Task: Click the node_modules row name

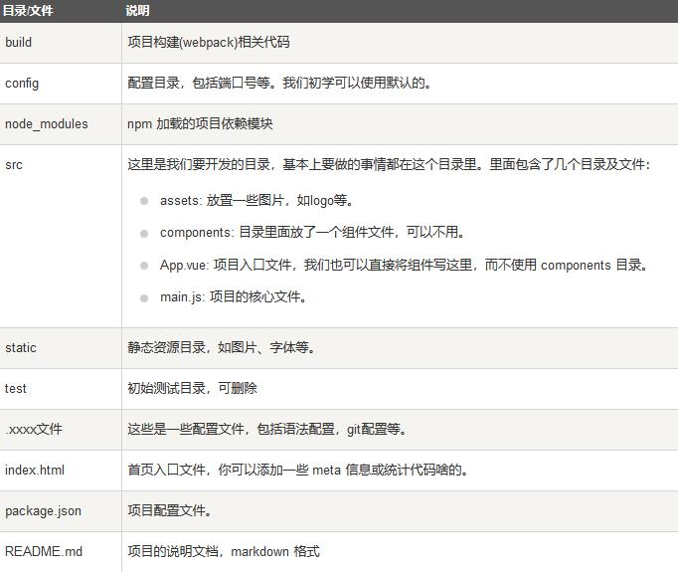Action: pyautogui.click(x=47, y=124)
